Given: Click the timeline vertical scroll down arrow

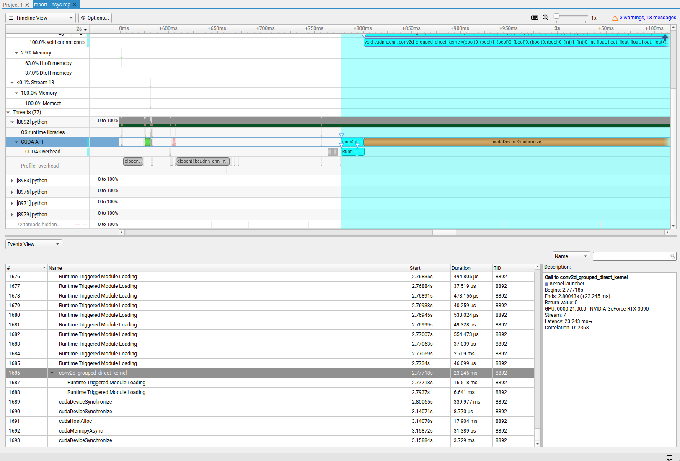Looking at the screenshot, I should [x=673, y=226].
